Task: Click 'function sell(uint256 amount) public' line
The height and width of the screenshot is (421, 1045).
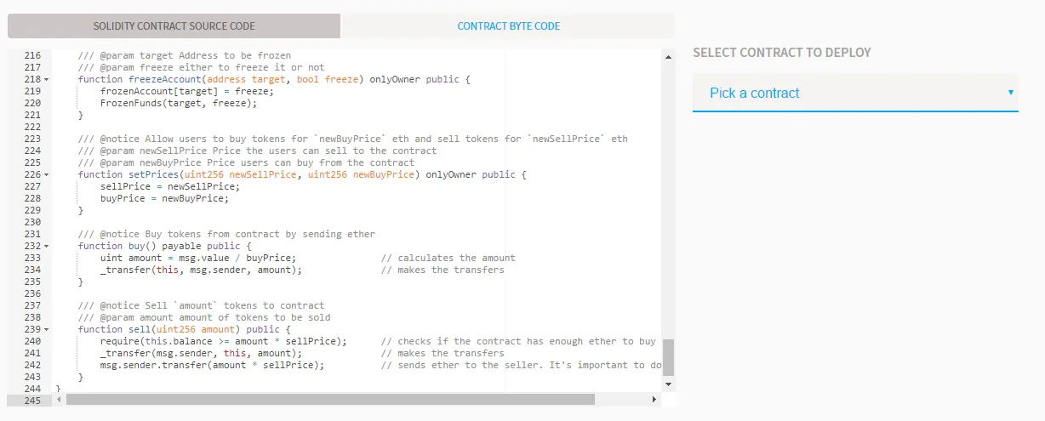Action: [x=185, y=329]
